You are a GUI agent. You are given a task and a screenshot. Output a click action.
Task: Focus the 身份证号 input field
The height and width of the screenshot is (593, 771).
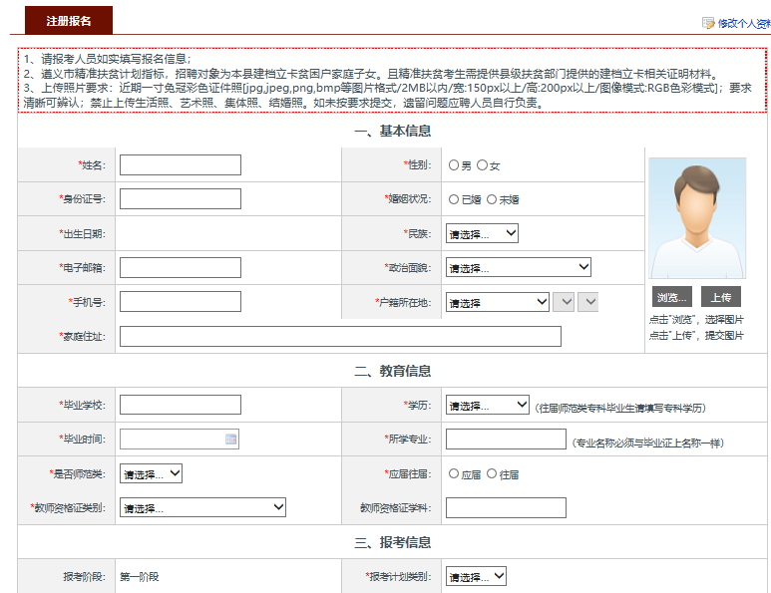tap(181, 199)
